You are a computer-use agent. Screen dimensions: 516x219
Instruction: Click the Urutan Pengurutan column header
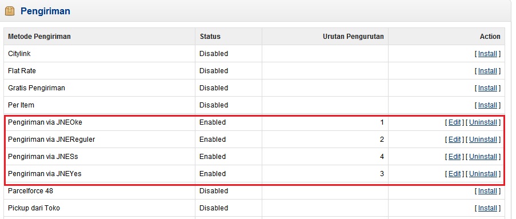pyautogui.click(x=353, y=37)
